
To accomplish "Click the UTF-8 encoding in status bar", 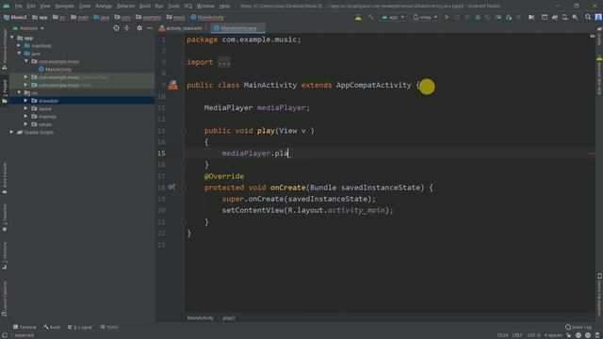I will 534,335.
